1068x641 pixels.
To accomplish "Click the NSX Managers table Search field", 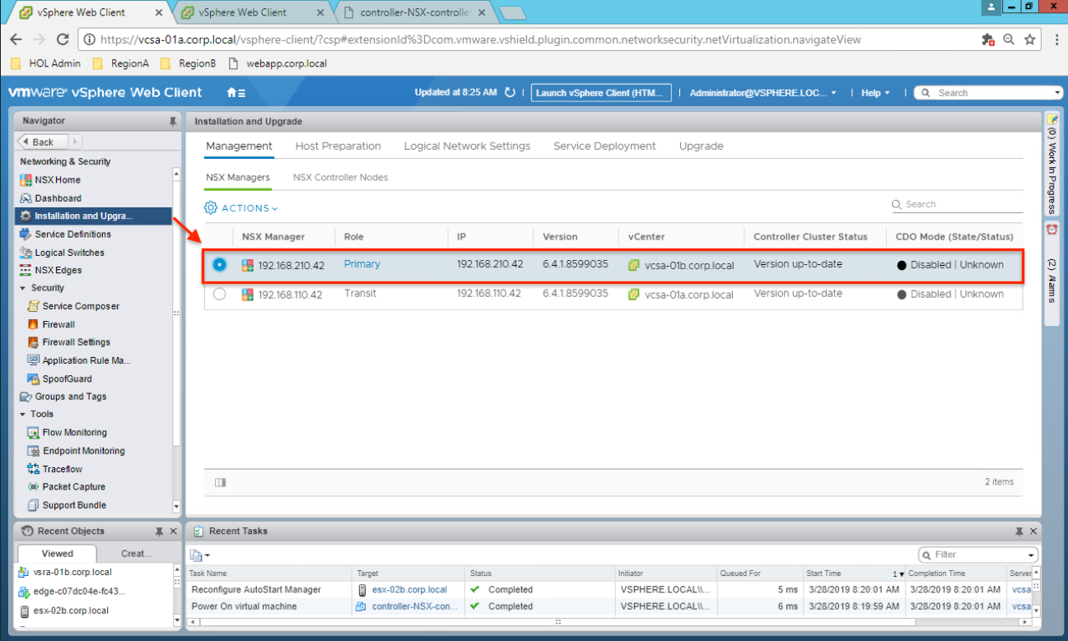I will [957, 204].
